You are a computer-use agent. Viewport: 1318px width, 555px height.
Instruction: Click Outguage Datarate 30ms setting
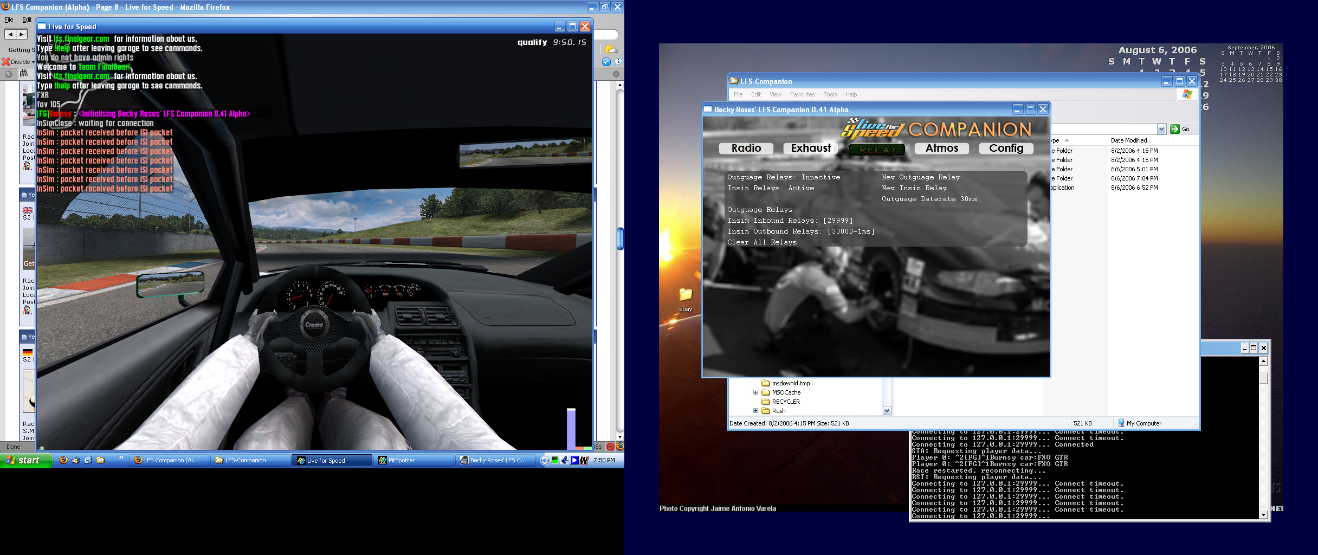(929, 199)
